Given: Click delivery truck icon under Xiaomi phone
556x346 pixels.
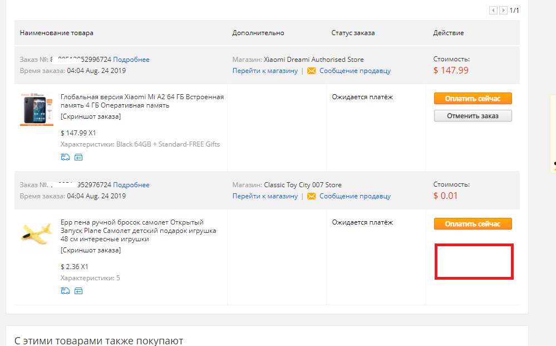Looking at the screenshot, I should [65, 157].
